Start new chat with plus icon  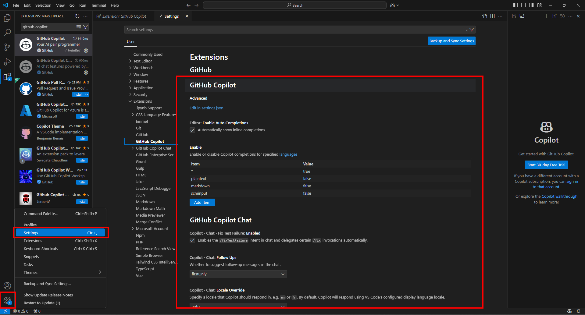pyautogui.click(x=546, y=16)
